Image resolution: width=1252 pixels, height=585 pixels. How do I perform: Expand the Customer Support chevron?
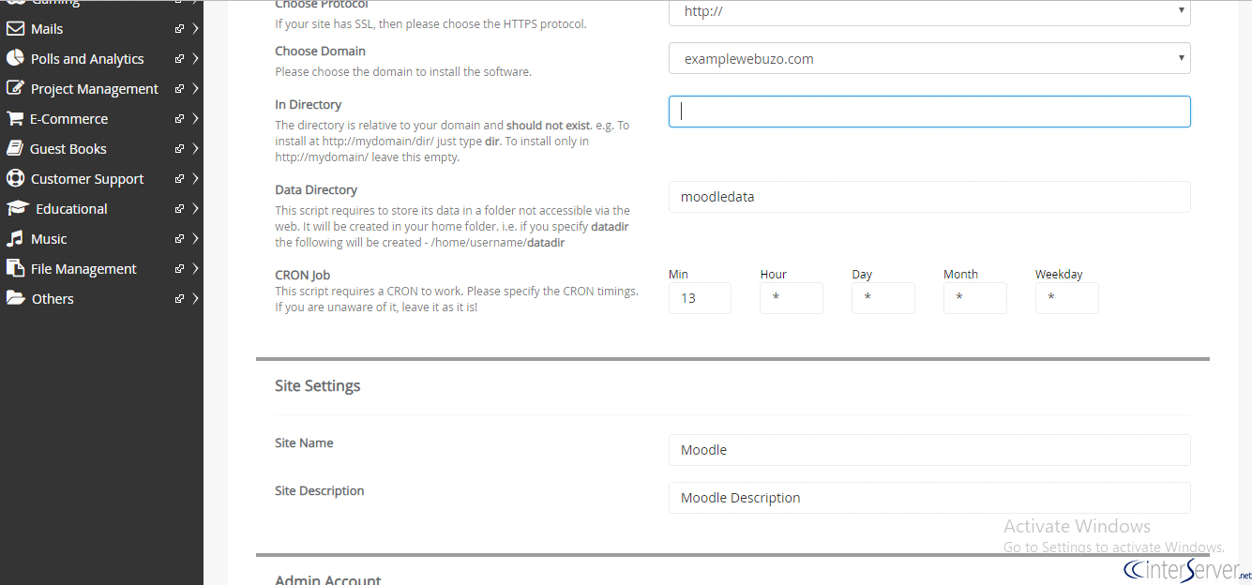pyautogui.click(x=195, y=179)
